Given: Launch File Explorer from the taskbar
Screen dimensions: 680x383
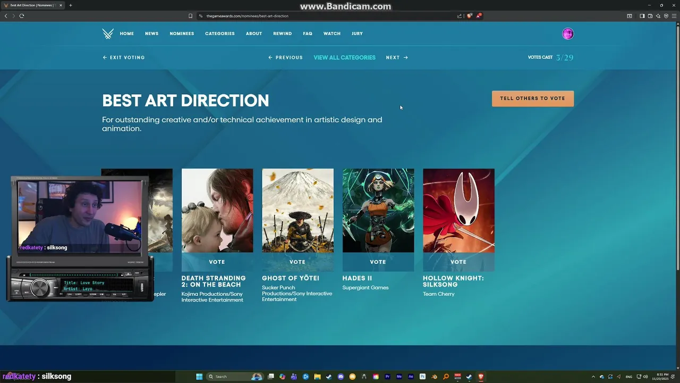Looking at the screenshot, I should [317, 377].
